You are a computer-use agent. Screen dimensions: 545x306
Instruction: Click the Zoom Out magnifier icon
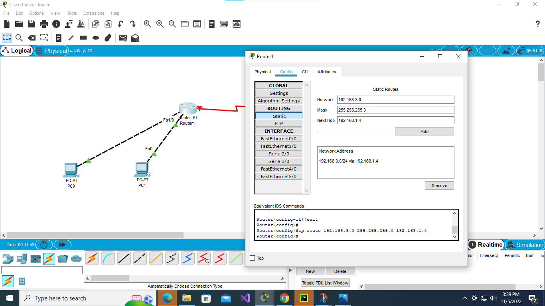click(172, 24)
